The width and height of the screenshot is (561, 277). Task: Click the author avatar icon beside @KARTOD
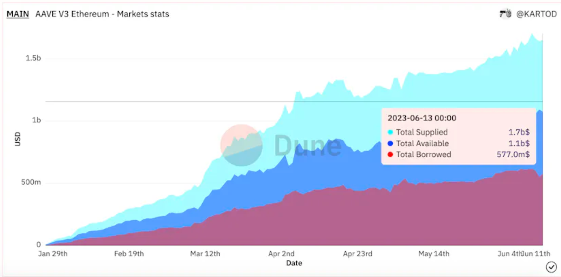506,14
